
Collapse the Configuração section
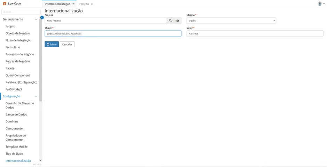(36, 96)
